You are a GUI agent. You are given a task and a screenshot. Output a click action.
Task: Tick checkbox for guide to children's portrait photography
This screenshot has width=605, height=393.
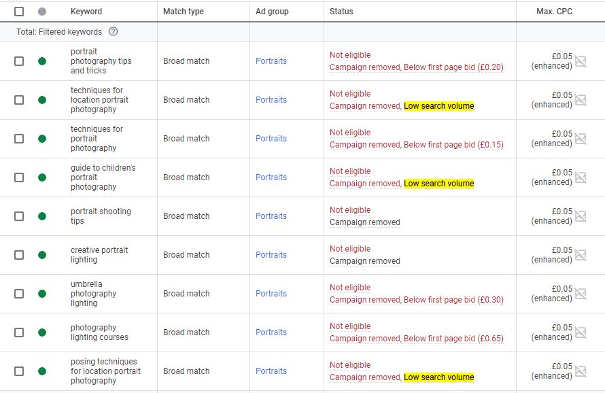point(19,177)
